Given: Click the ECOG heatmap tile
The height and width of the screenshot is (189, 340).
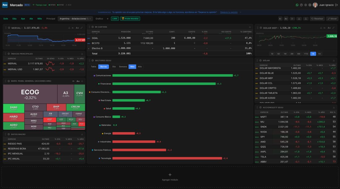Looking at the screenshot, I should point(30,94).
